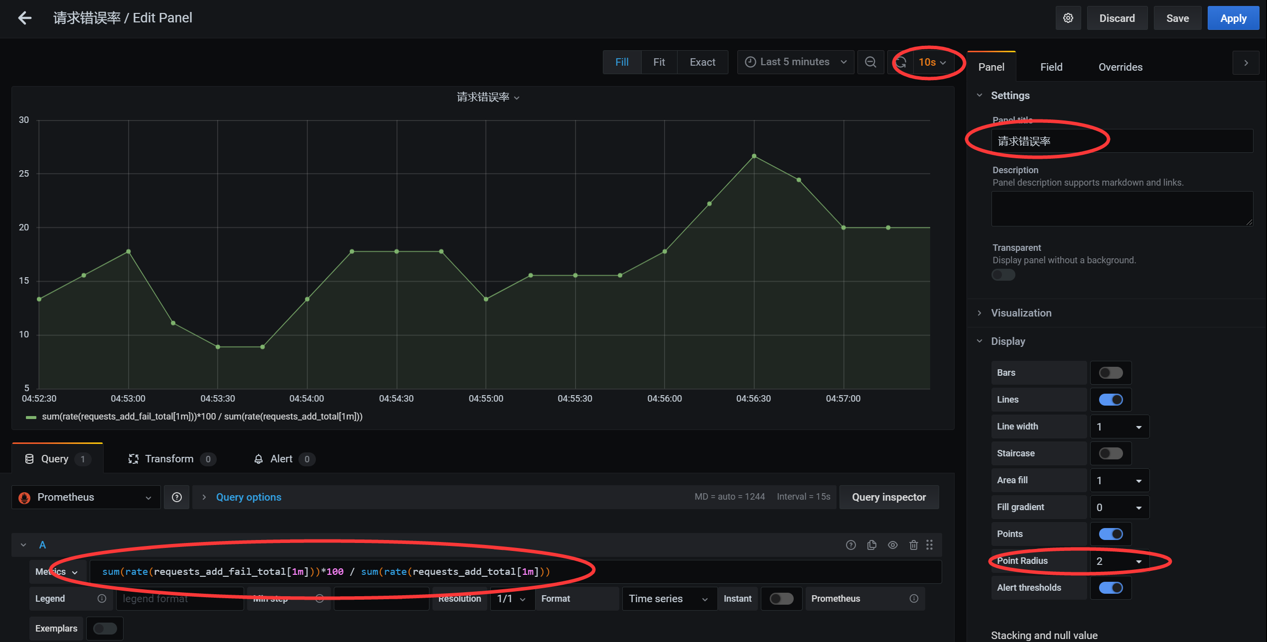Click the green series legend color marker

(x=30, y=417)
